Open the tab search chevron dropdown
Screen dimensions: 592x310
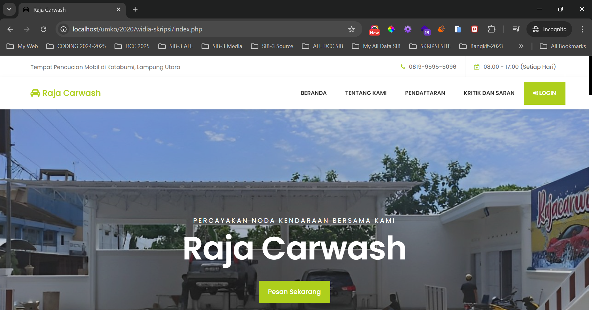[9, 9]
